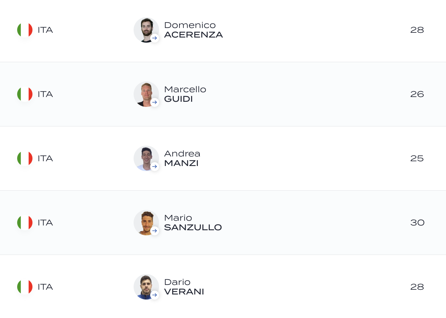The image size is (446, 318).
Task: Click Italian flag in Sanzullo's row
Action: coord(25,223)
